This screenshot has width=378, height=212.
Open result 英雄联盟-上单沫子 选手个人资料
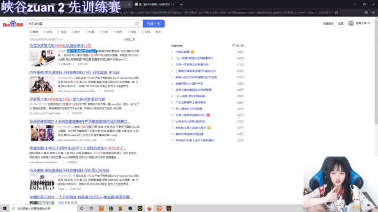tap(77, 148)
